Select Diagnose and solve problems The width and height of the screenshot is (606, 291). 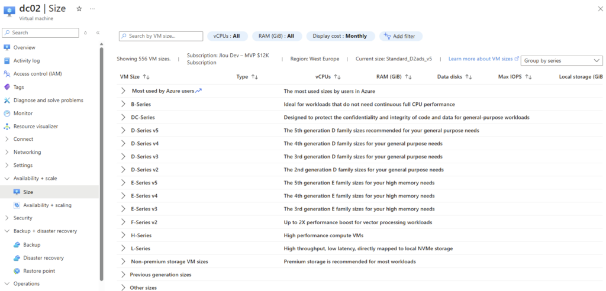click(50, 100)
